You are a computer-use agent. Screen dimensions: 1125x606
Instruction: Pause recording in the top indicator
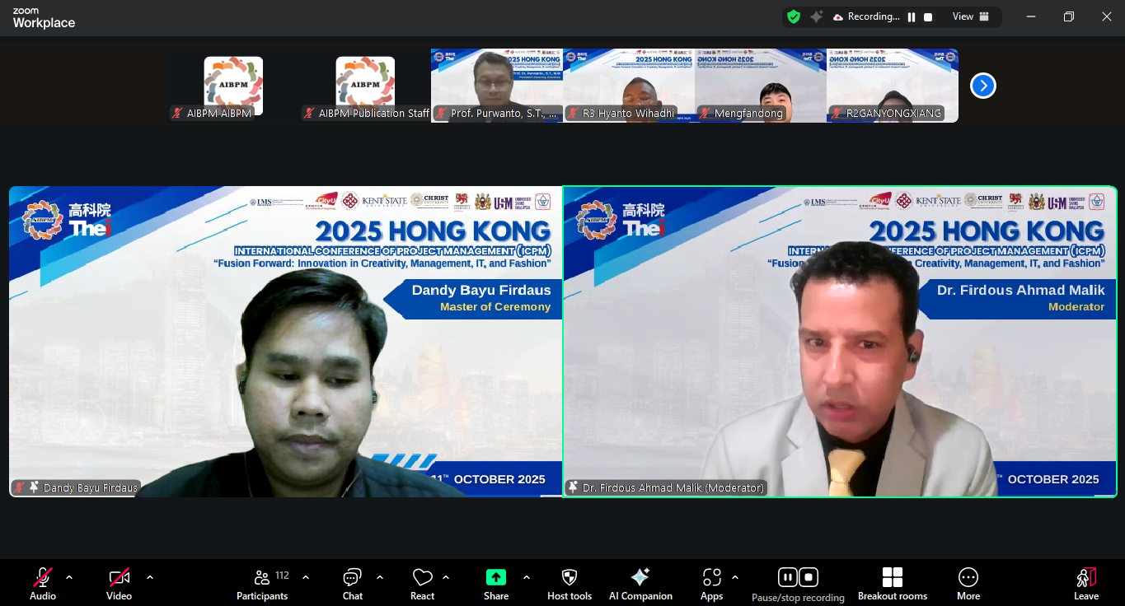[x=912, y=17]
